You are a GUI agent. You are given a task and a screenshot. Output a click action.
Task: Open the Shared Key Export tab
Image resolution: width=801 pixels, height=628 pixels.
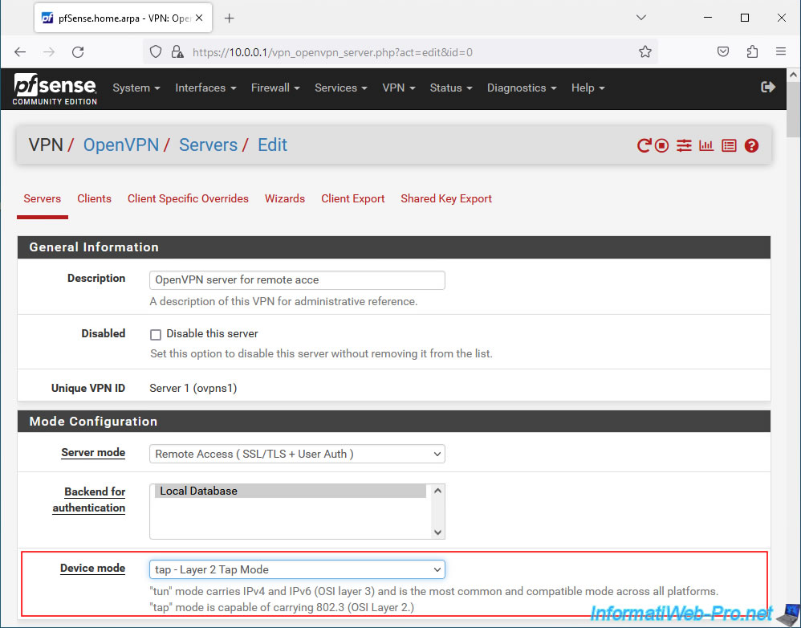(446, 199)
